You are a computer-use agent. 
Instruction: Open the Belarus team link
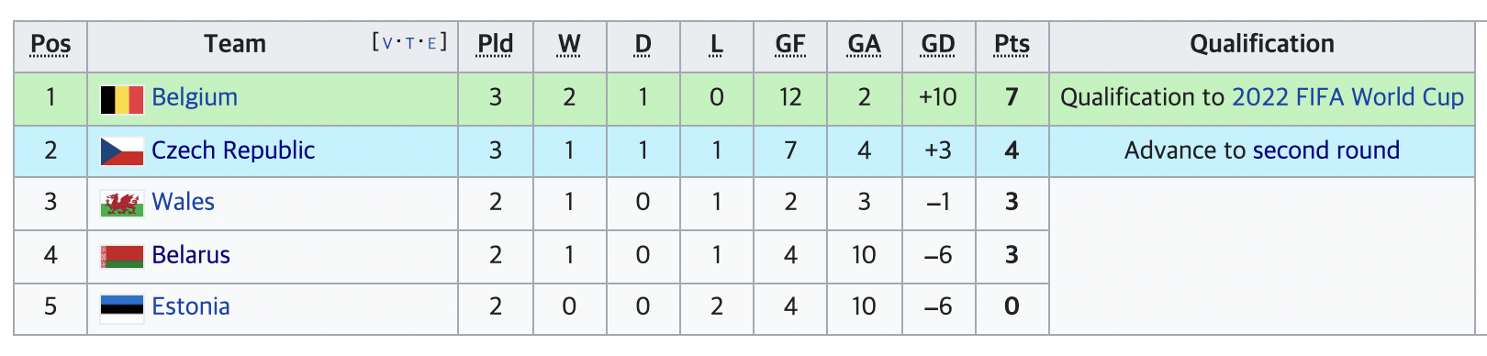pyautogui.click(x=191, y=255)
